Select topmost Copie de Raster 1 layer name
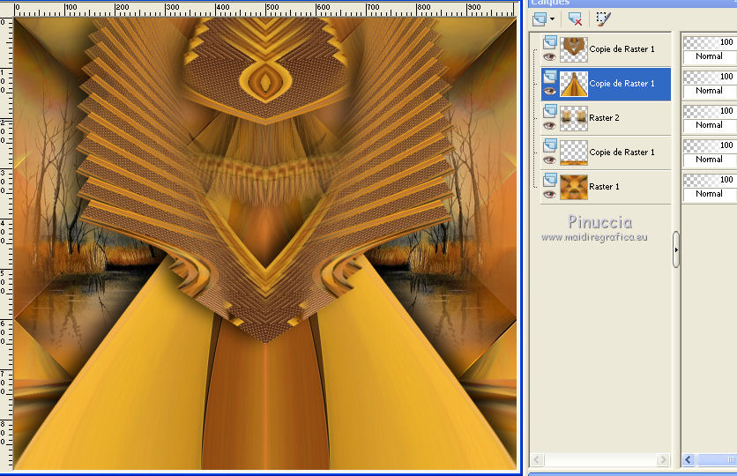 point(622,48)
